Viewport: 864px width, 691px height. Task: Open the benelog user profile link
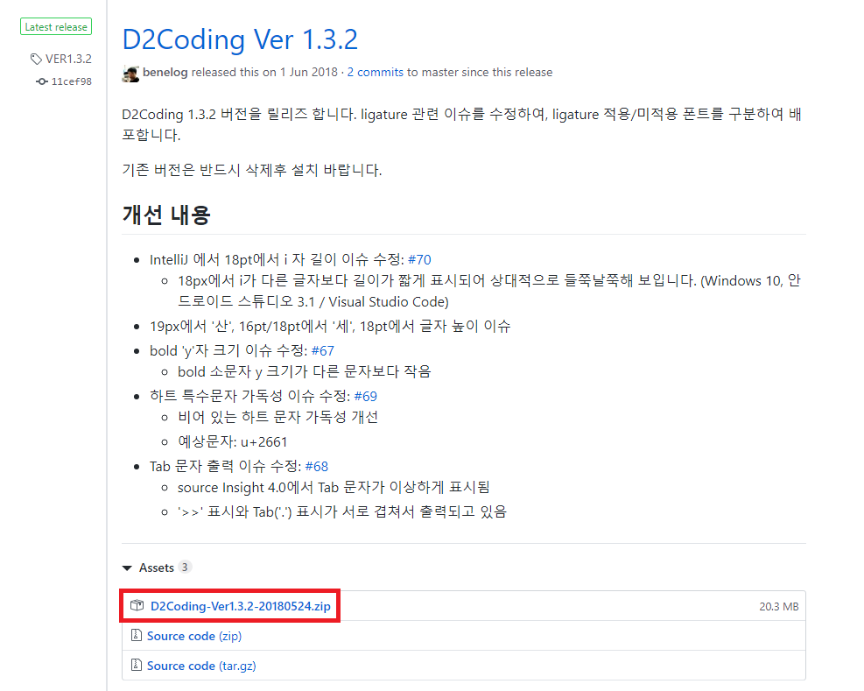165,72
